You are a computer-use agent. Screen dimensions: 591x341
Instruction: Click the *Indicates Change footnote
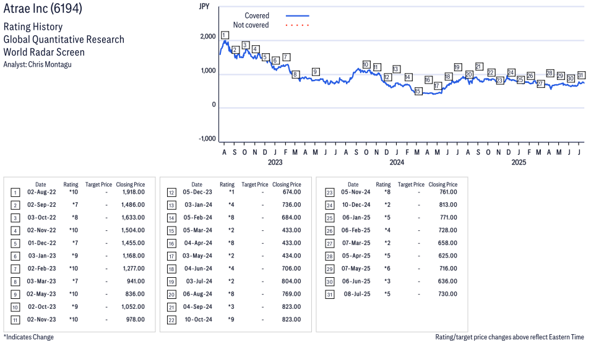(x=28, y=337)
